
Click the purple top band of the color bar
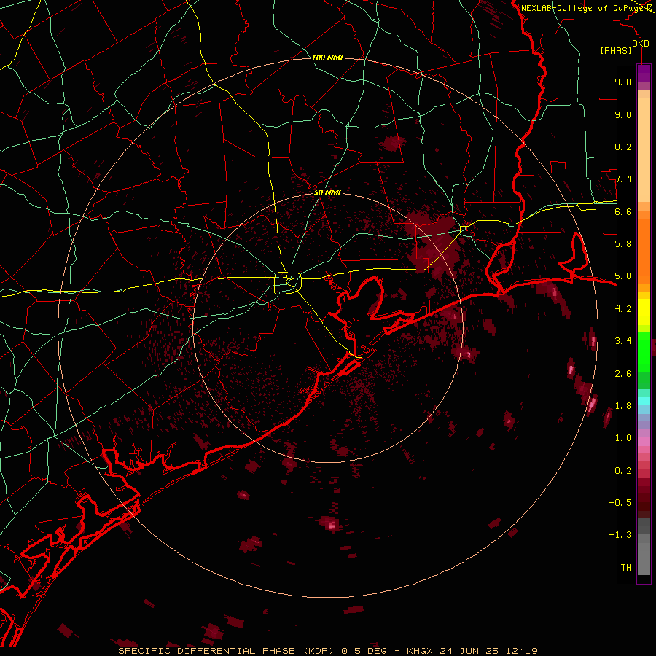pos(644,73)
